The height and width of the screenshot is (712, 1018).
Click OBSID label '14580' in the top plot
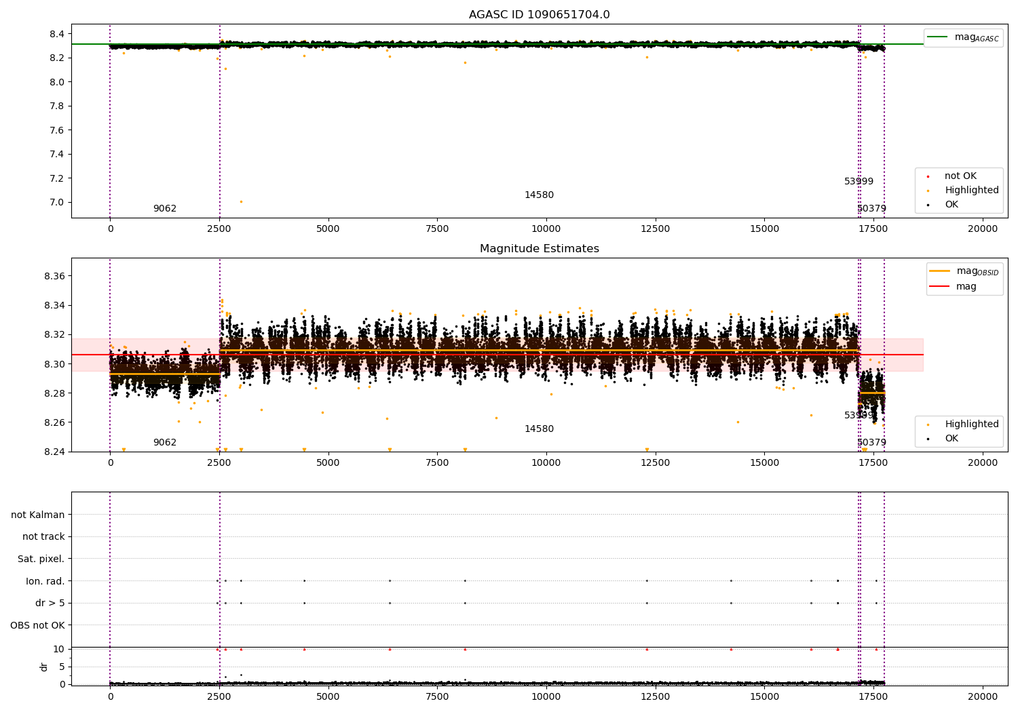(539, 195)
